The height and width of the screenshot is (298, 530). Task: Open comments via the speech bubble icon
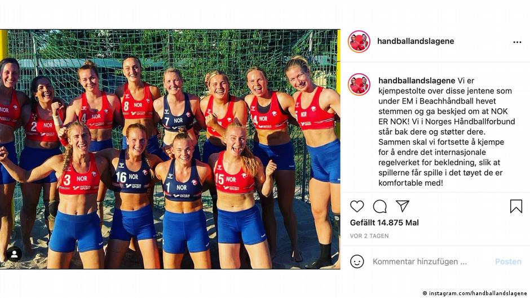(380, 206)
